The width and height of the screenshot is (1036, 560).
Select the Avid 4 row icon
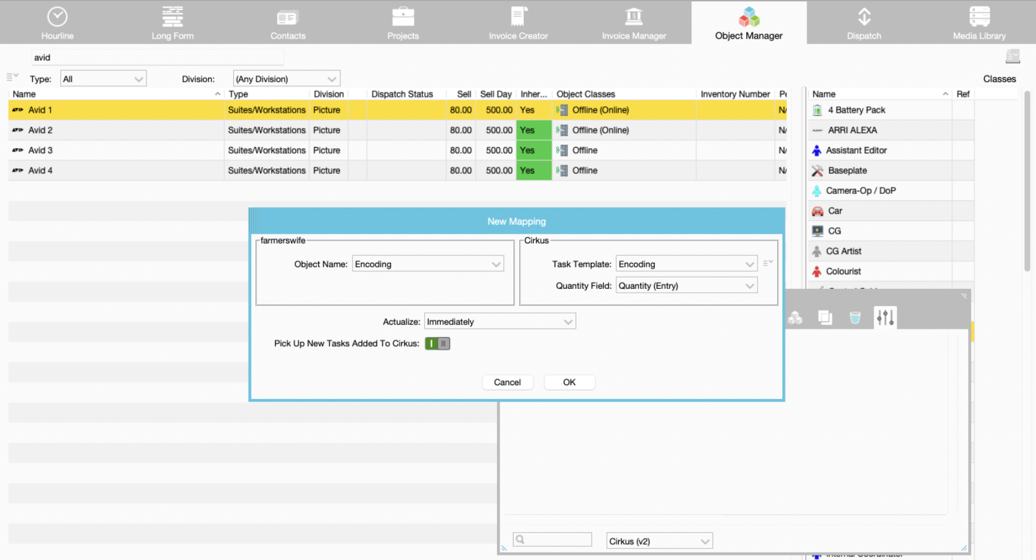click(x=18, y=170)
